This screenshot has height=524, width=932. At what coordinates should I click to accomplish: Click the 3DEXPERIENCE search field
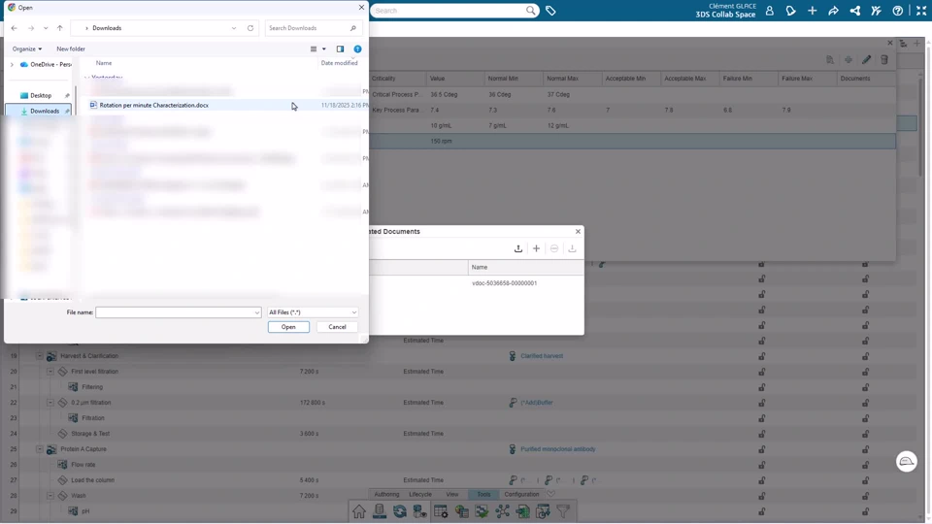pyautogui.click(x=449, y=11)
